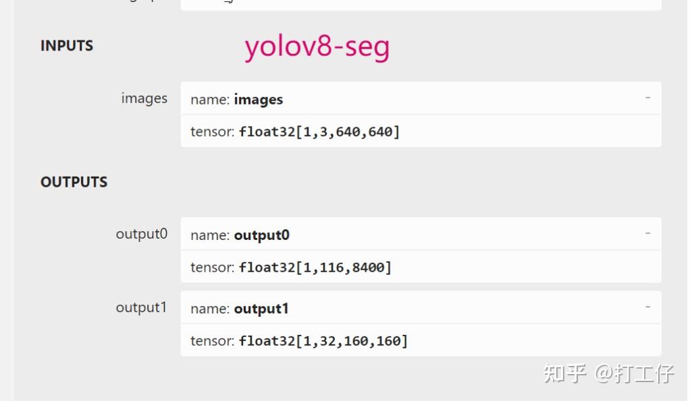This screenshot has height=403, width=692.
Task: Click the partially visible top text field
Action: click(420, 4)
